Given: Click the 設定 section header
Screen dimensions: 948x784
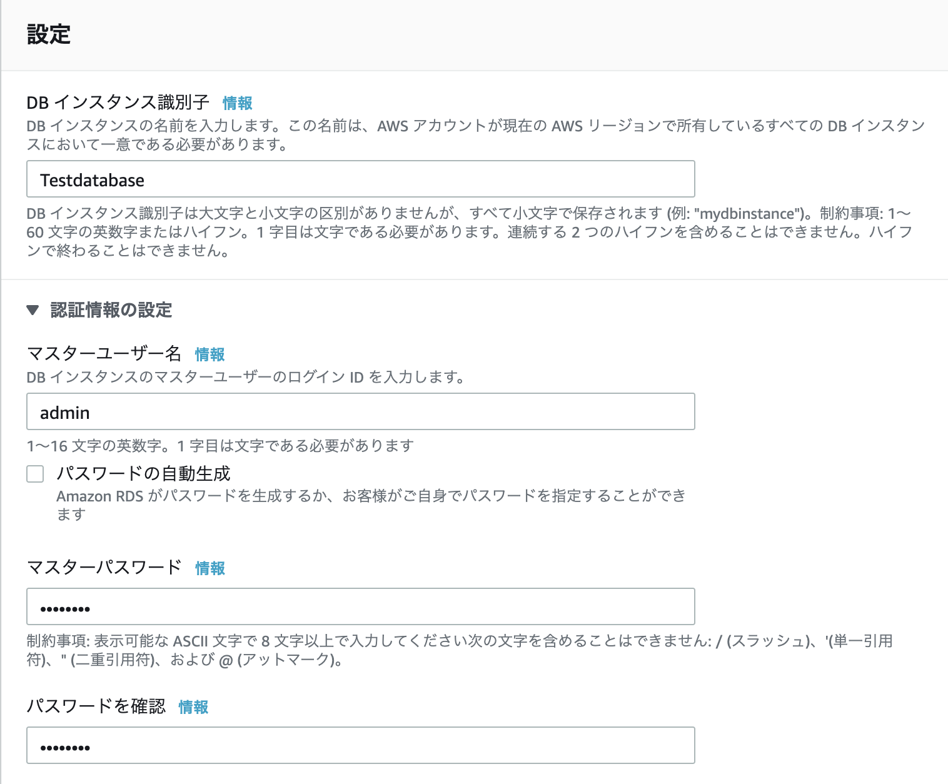Looking at the screenshot, I should click(x=46, y=36).
